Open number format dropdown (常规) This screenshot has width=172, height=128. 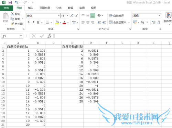click(x=160, y=16)
